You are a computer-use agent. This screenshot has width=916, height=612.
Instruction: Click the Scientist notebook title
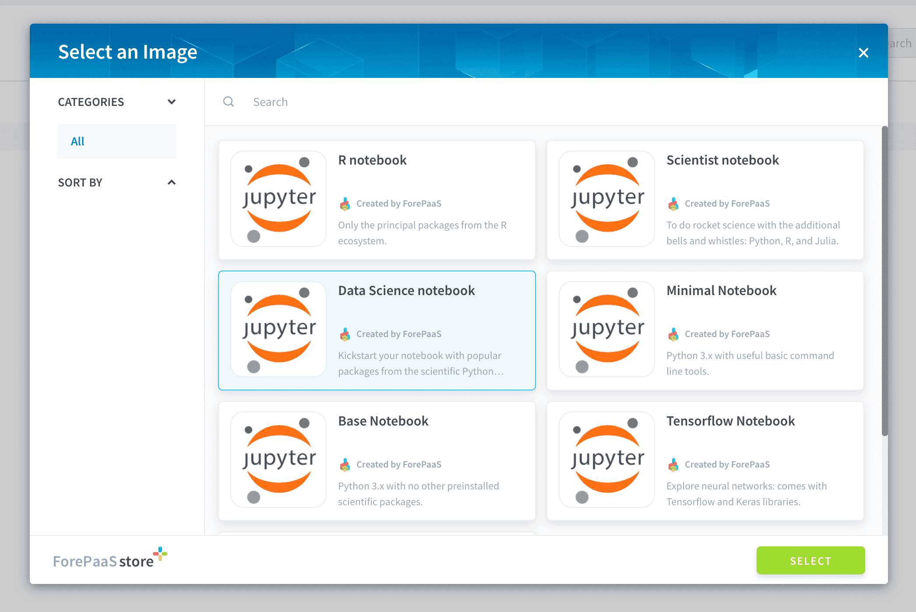tap(723, 160)
